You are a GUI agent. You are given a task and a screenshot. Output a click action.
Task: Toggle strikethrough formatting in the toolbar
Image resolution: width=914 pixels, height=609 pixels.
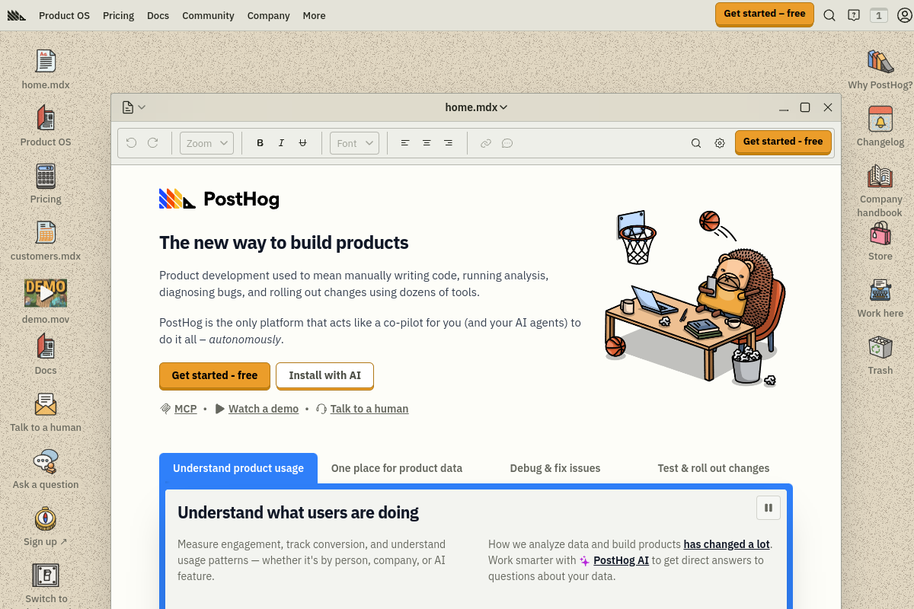[x=302, y=143]
